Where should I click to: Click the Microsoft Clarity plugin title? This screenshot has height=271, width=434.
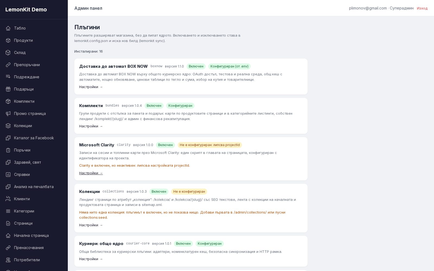[x=97, y=145]
